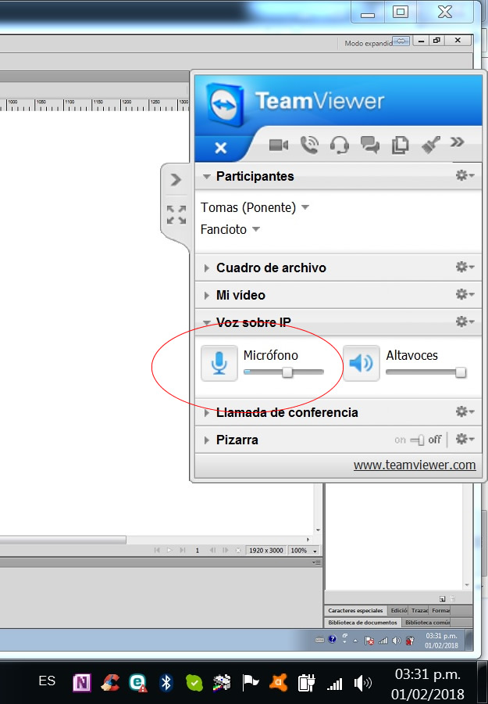Mute the microphone with the Micrófono button

[x=219, y=364]
